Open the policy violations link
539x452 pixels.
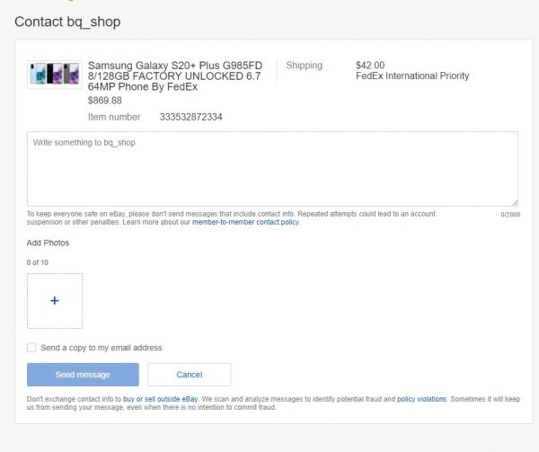point(422,399)
